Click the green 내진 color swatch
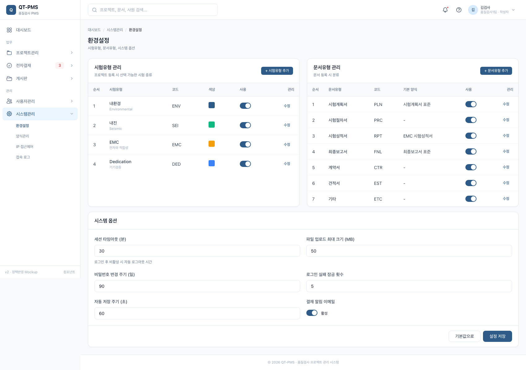 click(212, 125)
